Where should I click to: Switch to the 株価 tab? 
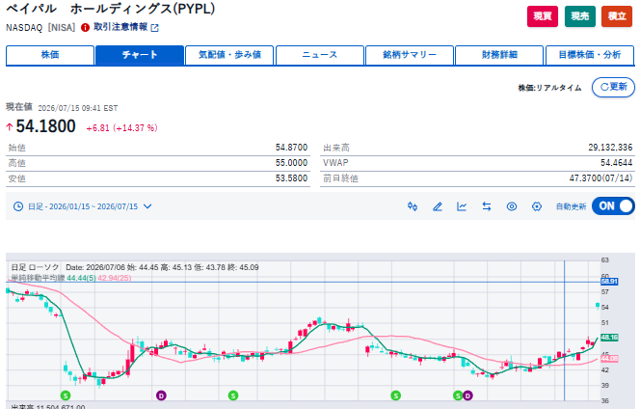coord(50,55)
